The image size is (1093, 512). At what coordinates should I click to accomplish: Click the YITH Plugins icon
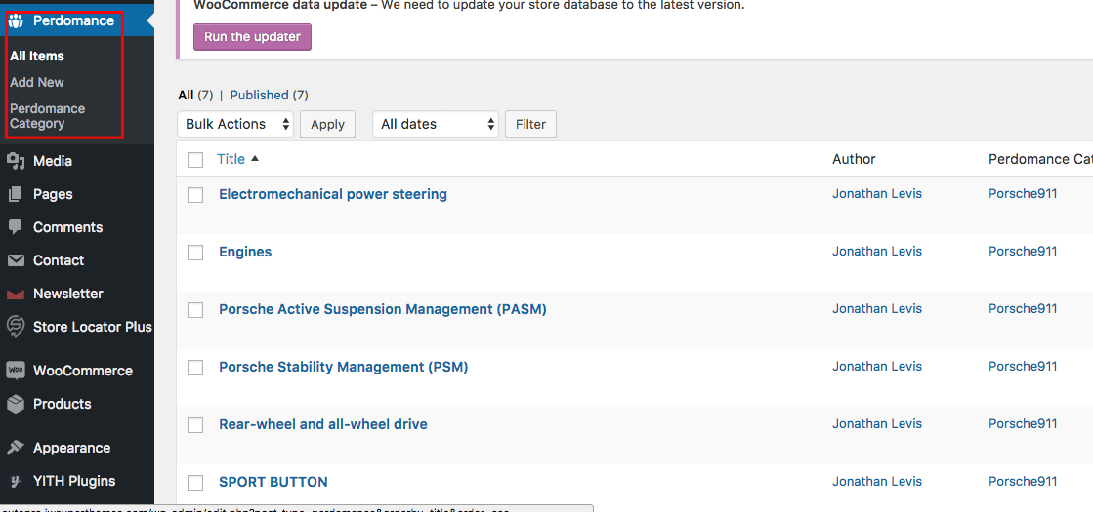(16, 481)
